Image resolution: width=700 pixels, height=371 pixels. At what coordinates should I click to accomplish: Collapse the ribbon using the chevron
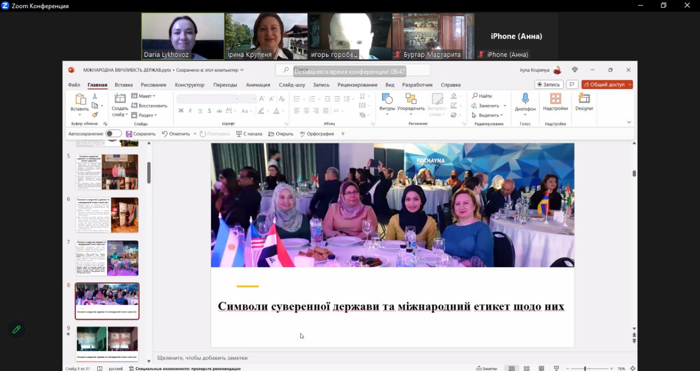[629, 122]
